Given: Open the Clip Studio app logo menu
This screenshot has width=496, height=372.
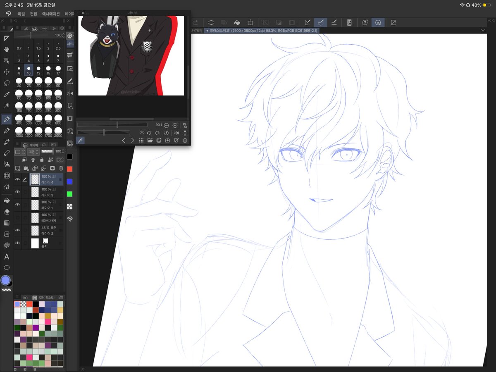Looking at the screenshot, I should point(8,14).
